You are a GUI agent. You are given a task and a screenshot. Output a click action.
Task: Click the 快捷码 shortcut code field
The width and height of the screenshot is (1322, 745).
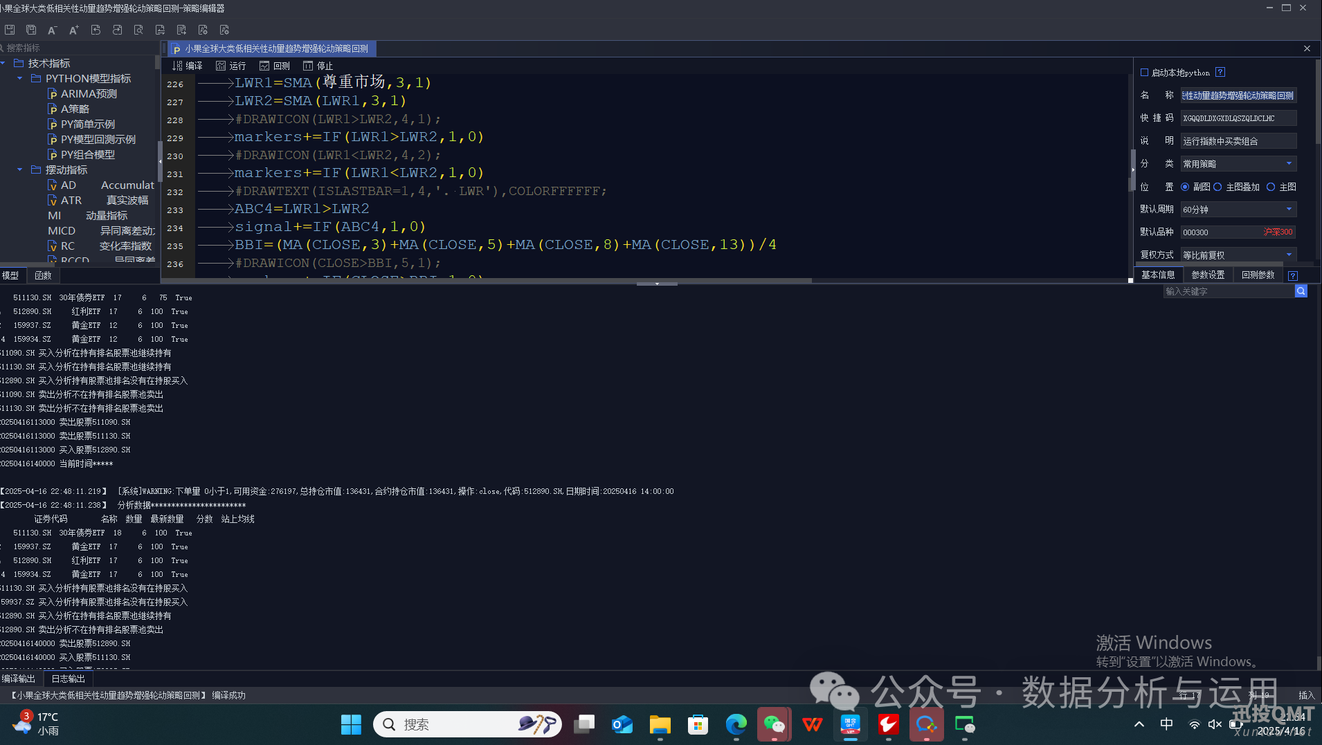pyautogui.click(x=1238, y=118)
